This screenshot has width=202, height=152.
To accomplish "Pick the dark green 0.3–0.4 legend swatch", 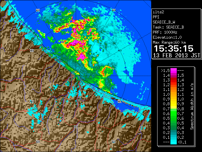I will click(x=173, y=128).
